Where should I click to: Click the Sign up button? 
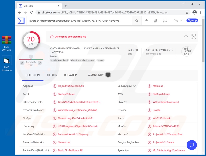[192, 20]
